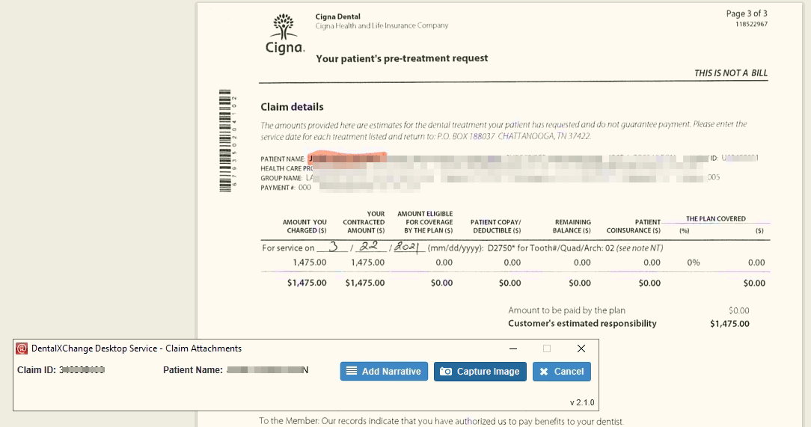The image size is (811, 427).
Task: Click the 0% plan covered value
Action: point(693,262)
